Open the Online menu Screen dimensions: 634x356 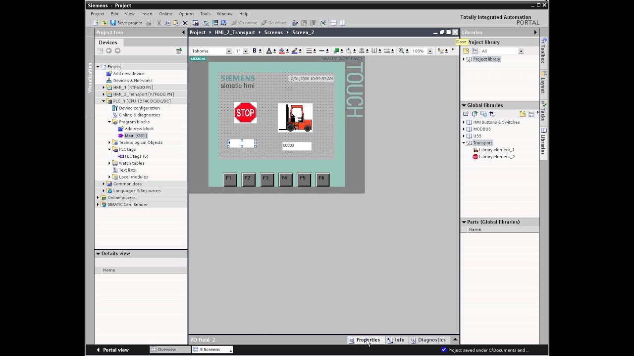point(165,13)
